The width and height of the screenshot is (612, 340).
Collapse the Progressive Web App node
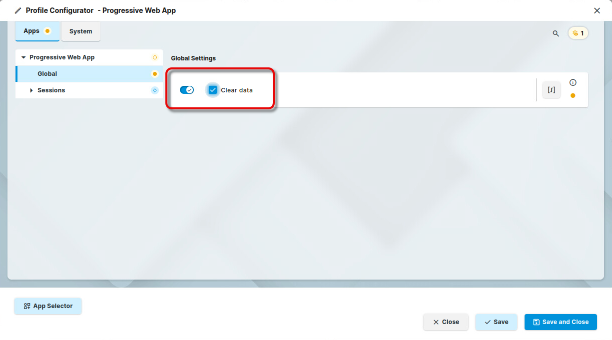[x=23, y=57]
